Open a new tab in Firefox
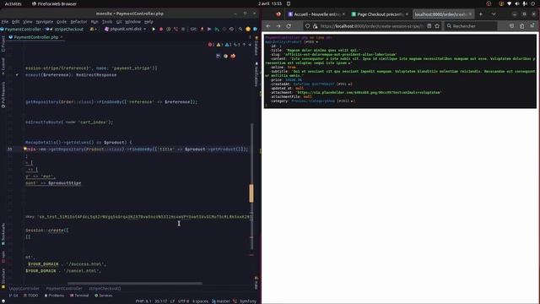The height and width of the screenshot is (304, 540). pos(481,14)
